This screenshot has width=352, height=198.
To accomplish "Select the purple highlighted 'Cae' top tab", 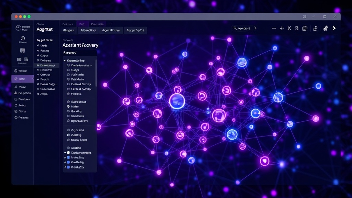I will (82, 24).
